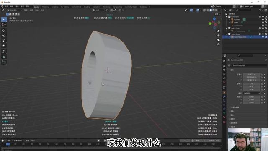Switch to the Shading workspace tab
The width and height of the screenshot is (268, 151).
pos(87,7)
